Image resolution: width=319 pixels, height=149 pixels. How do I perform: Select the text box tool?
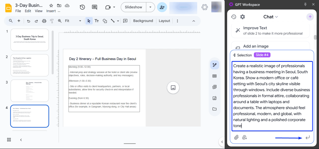[97, 21]
